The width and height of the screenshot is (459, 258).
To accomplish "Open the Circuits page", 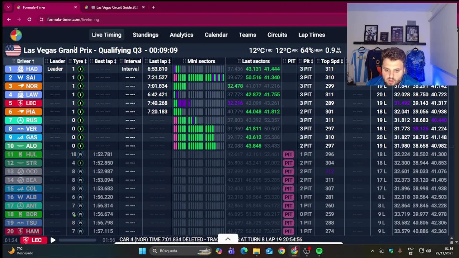I will [277, 35].
